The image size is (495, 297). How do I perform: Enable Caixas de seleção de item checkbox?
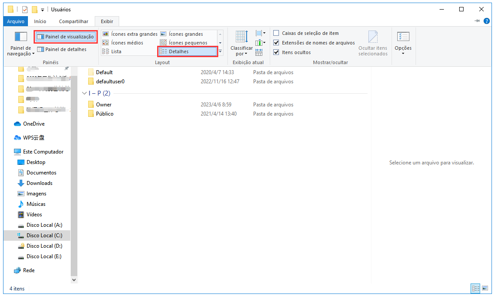(x=276, y=33)
